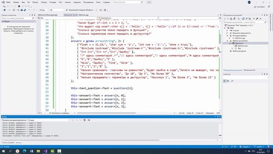The height and width of the screenshot is (154, 273).
Task: Switch to the Вывод bottom tab
Action: click(x=18, y=142)
